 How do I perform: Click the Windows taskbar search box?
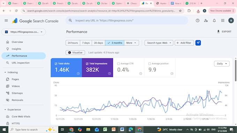click(x=33, y=130)
